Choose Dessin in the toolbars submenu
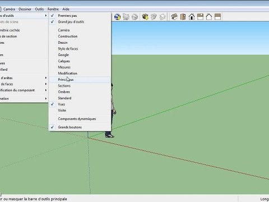Screen dimensions: 269x202 80,43
